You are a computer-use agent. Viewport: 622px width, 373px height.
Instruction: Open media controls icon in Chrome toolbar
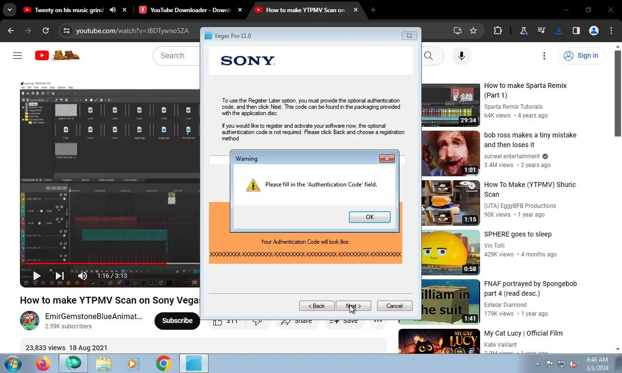click(541, 31)
